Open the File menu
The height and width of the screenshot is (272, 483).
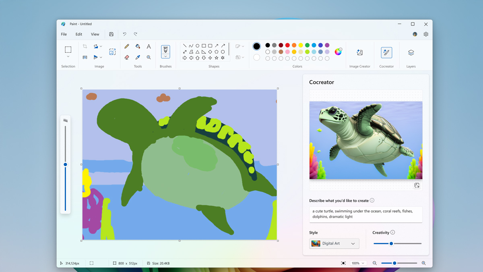coord(64,34)
